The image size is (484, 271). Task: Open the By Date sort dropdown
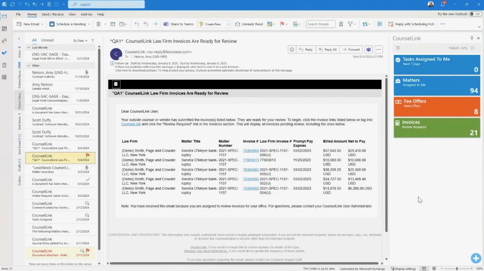pyautogui.click(x=80, y=41)
